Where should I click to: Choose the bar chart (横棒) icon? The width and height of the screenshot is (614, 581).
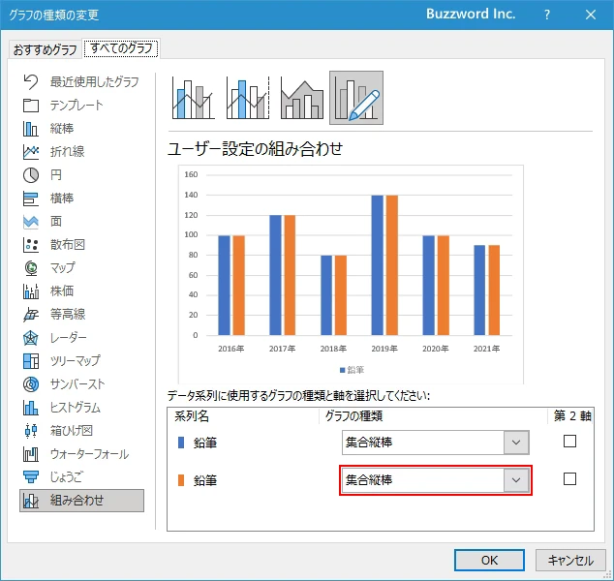[x=31, y=199]
